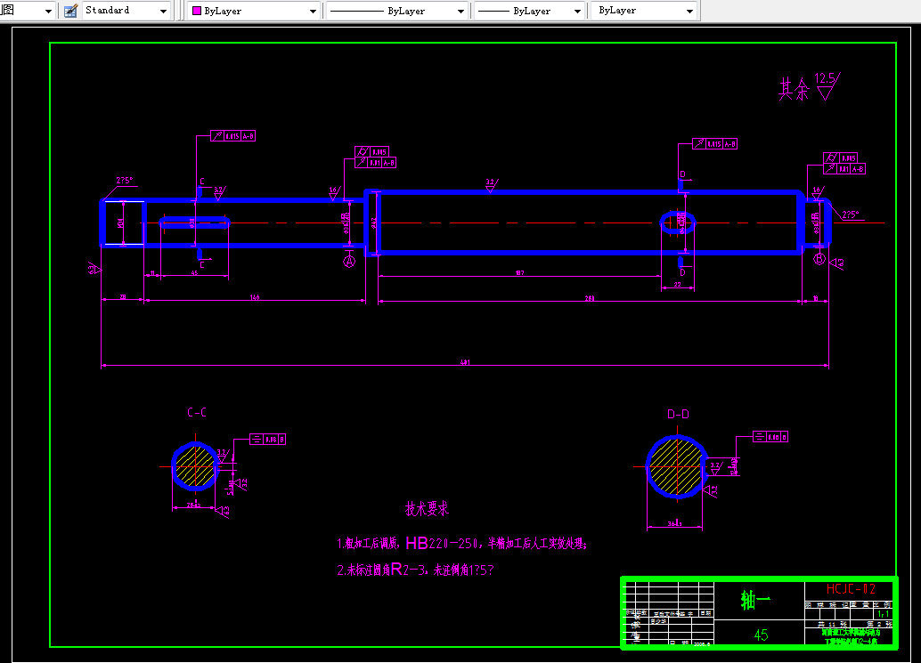Select the 其余 text in upper right
The image size is (921, 663).
[794, 89]
